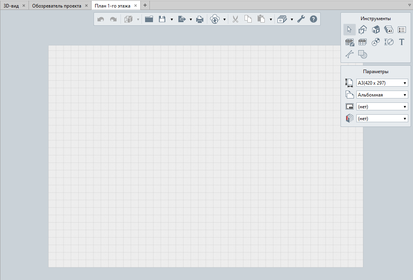Choose the dimension tool

coord(389,42)
